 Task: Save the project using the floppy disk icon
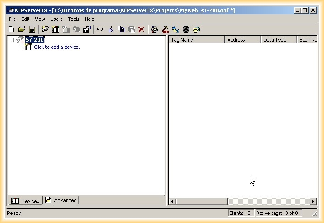tap(32, 29)
